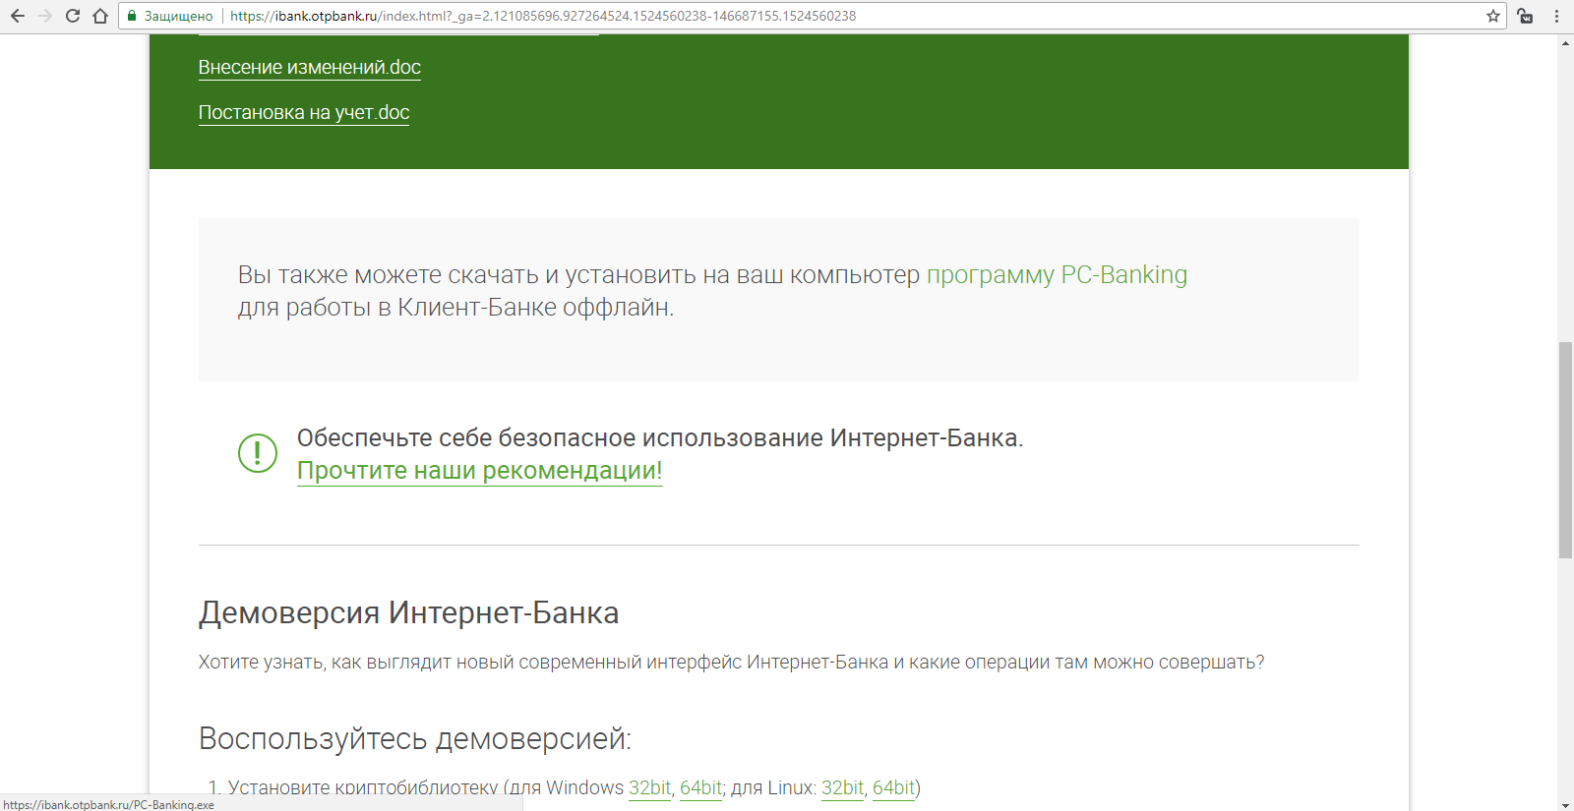Viewport: 1574px width, 811px height.
Task: Click the browser Forward arrow
Action: click(45, 16)
